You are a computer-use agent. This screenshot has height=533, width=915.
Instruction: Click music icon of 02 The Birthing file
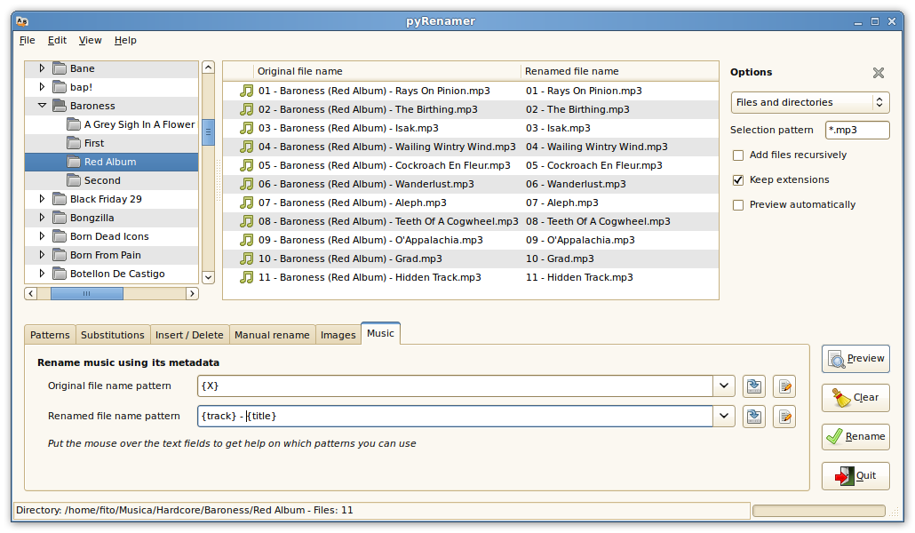tap(247, 109)
